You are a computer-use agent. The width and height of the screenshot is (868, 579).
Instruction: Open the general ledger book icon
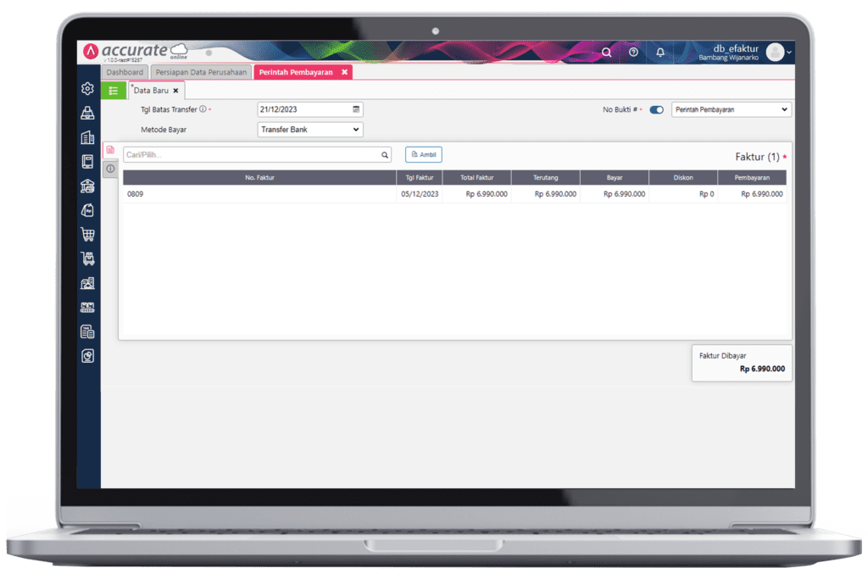(87, 162)
